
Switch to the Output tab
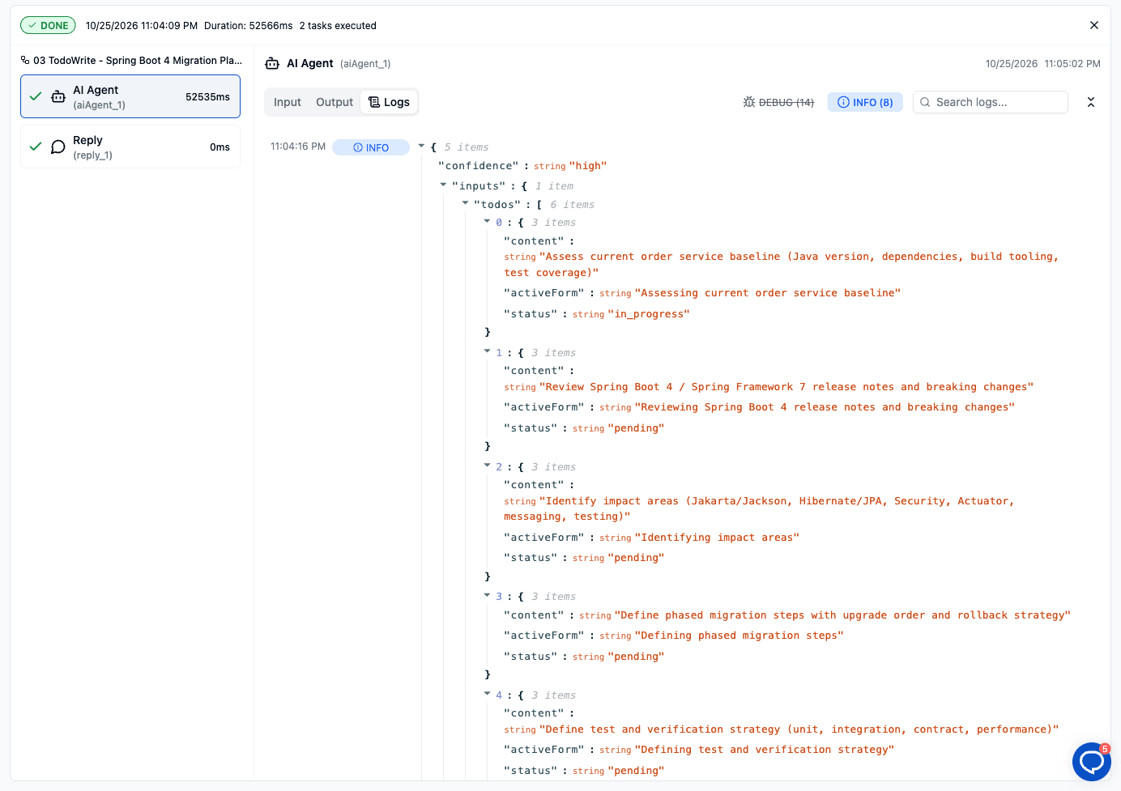335,102
